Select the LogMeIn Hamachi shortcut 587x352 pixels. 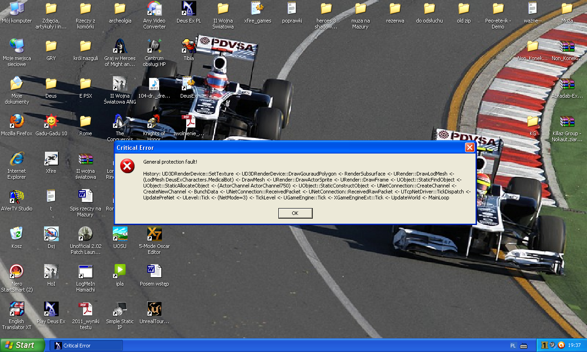85,272
